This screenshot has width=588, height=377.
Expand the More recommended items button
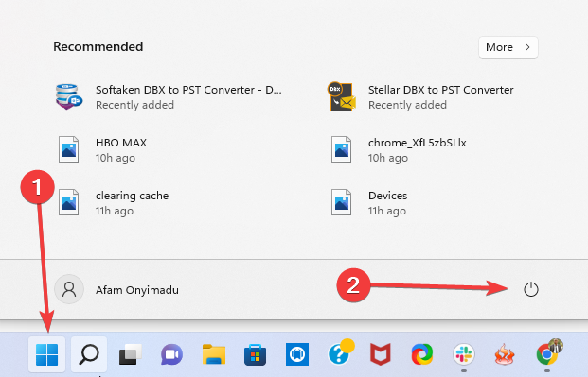[x=508, y=47]
